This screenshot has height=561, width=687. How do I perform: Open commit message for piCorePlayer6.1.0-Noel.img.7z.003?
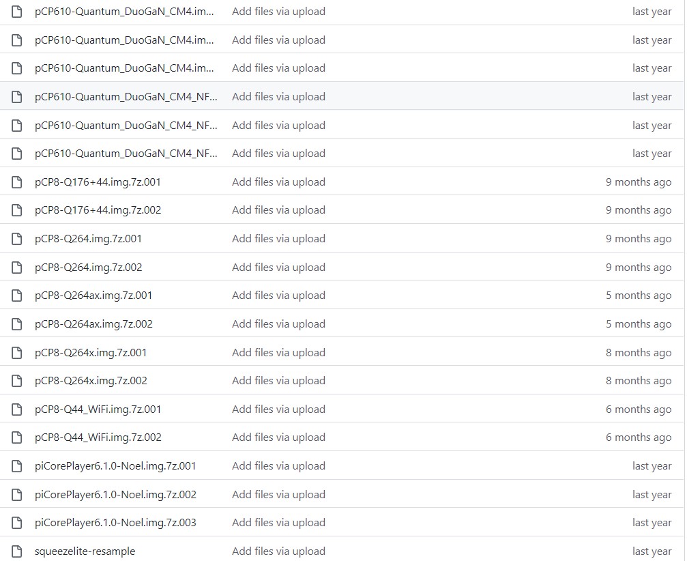tap(278, 523)
